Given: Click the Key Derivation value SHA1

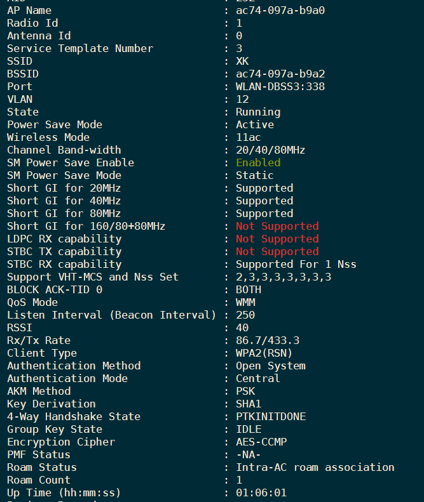Looking at the screenshot, I should pyautogui.click(x=249, y=404).
